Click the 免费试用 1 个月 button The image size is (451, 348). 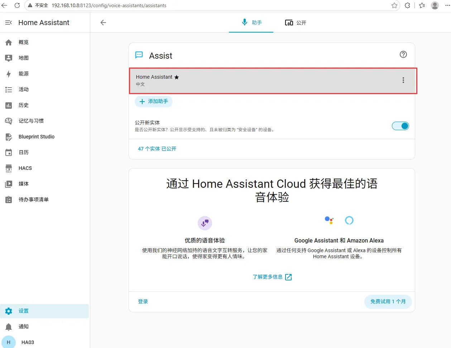click(388, 302)
